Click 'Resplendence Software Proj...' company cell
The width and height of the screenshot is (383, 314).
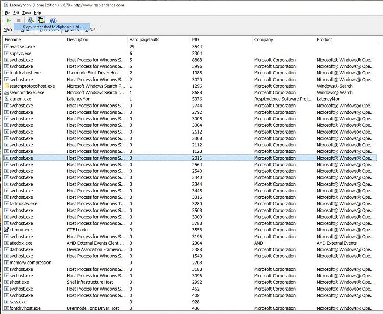tap(283, 99)
